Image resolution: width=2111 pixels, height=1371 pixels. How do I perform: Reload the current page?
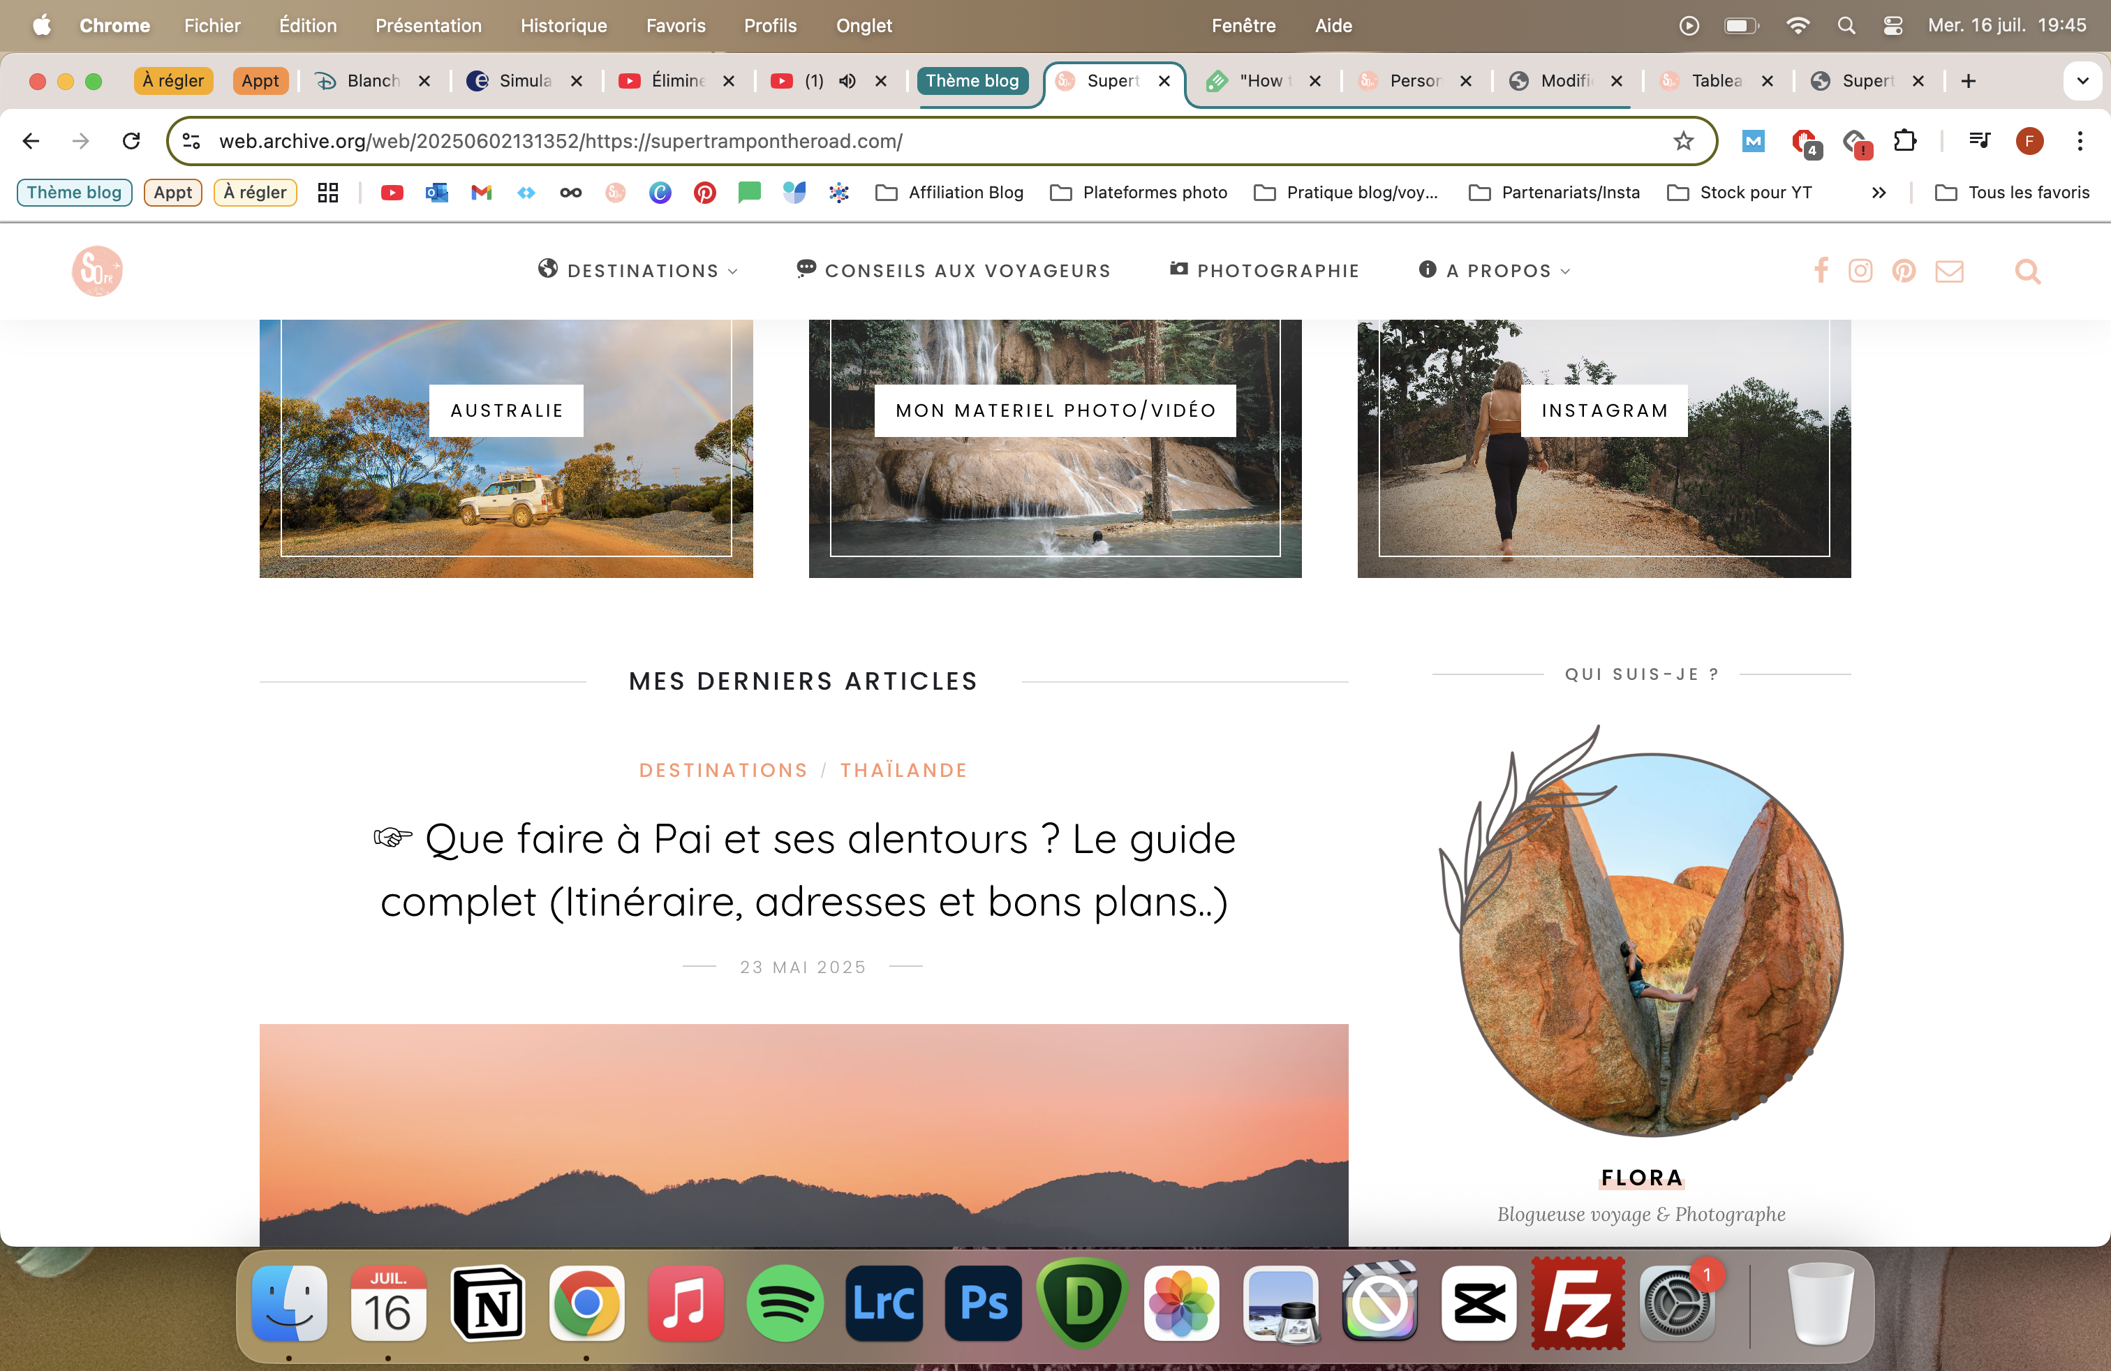click(131, 141)
